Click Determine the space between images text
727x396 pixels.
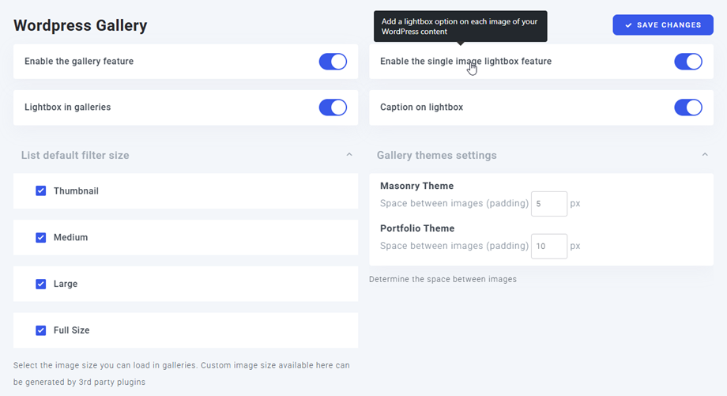(x=443, y=279)
